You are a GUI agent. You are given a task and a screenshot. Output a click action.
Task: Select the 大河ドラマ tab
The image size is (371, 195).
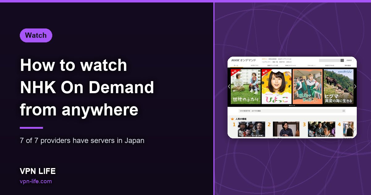point(255,66)
